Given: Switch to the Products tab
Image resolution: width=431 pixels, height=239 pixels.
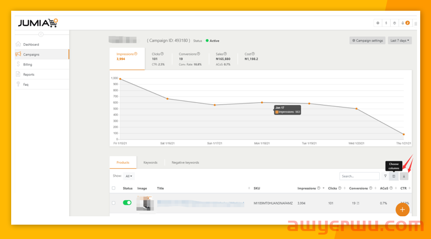Looking at the screenshot, I should point(123,163).
